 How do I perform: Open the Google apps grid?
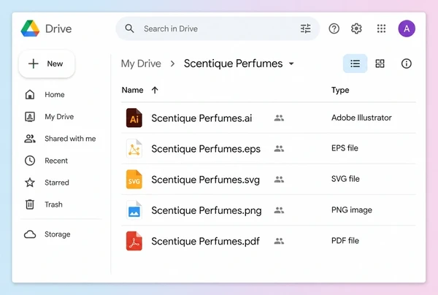pos(381,28)
